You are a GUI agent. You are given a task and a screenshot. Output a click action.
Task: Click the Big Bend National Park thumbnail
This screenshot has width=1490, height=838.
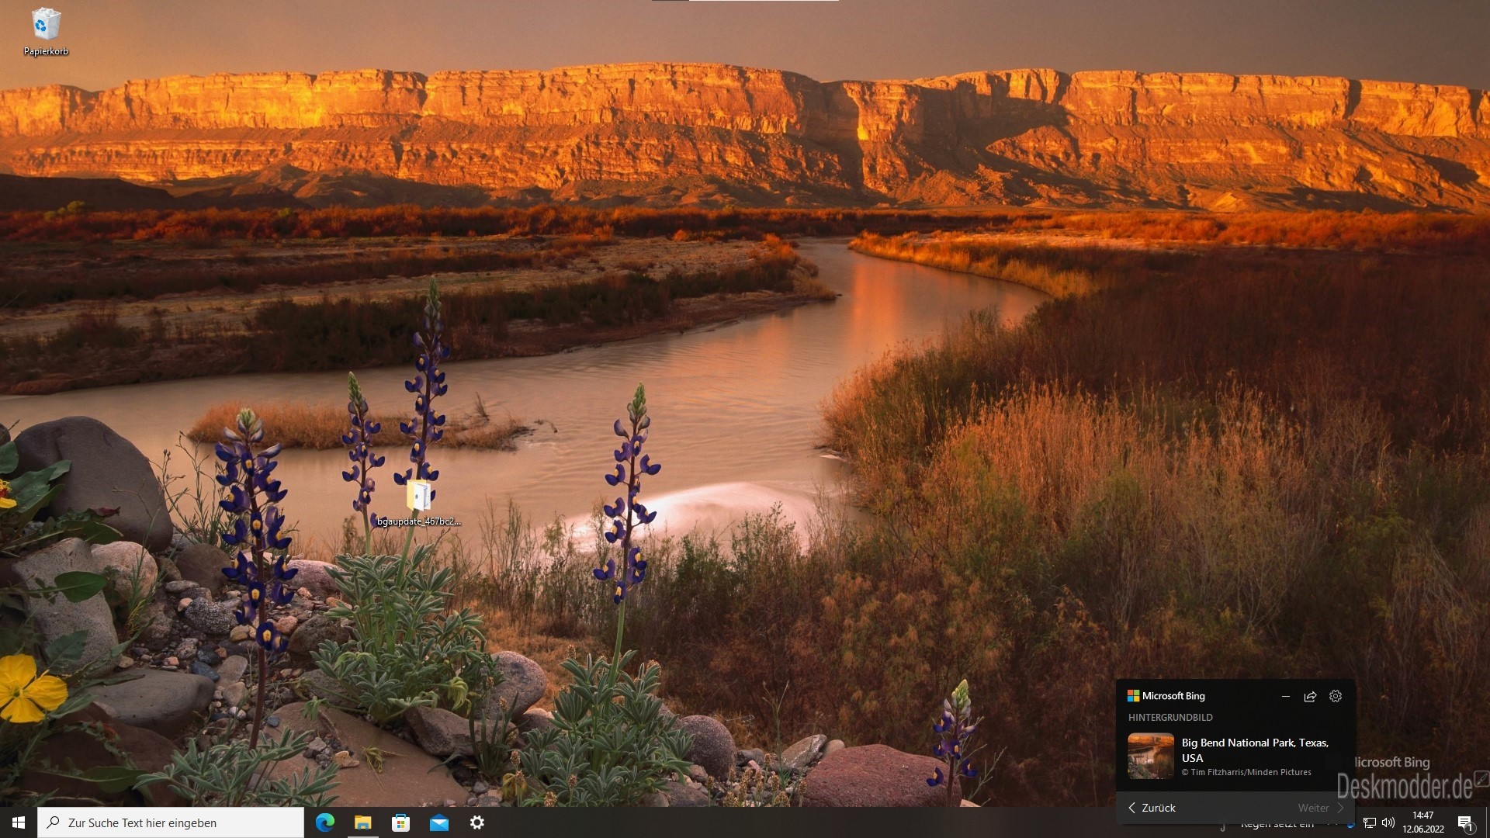click(x=1149, y=756)
